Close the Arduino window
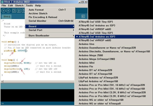153x106 pixels. tap(86, 2)
